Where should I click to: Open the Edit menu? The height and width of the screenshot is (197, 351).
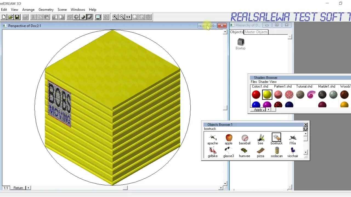4,10
